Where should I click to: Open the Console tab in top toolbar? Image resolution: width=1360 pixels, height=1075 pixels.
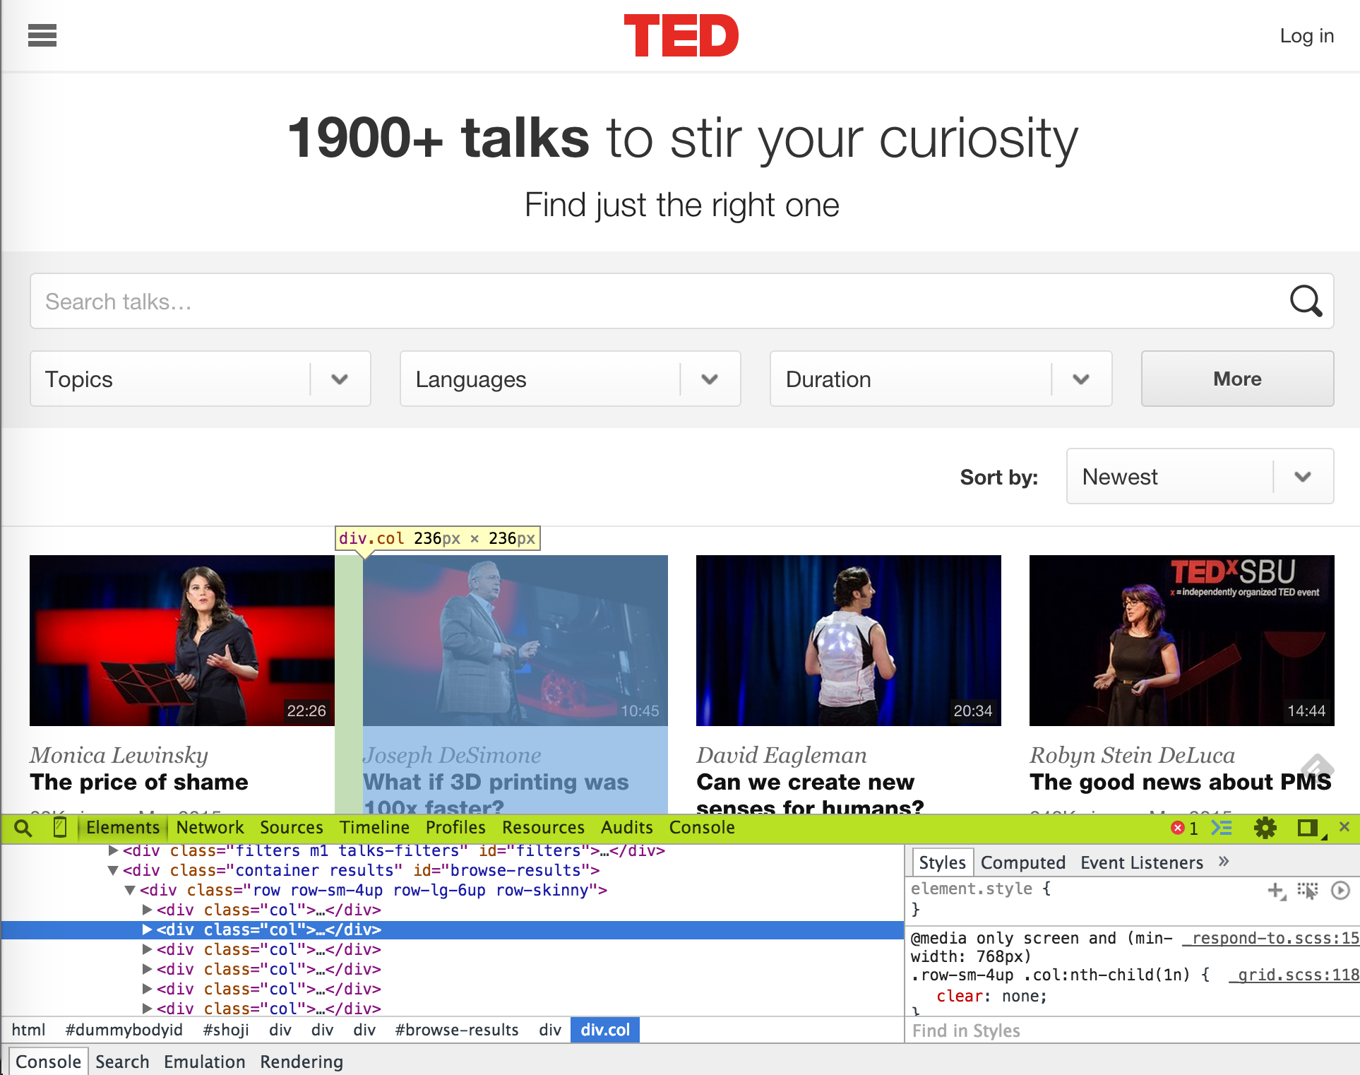tap(702, 828)
